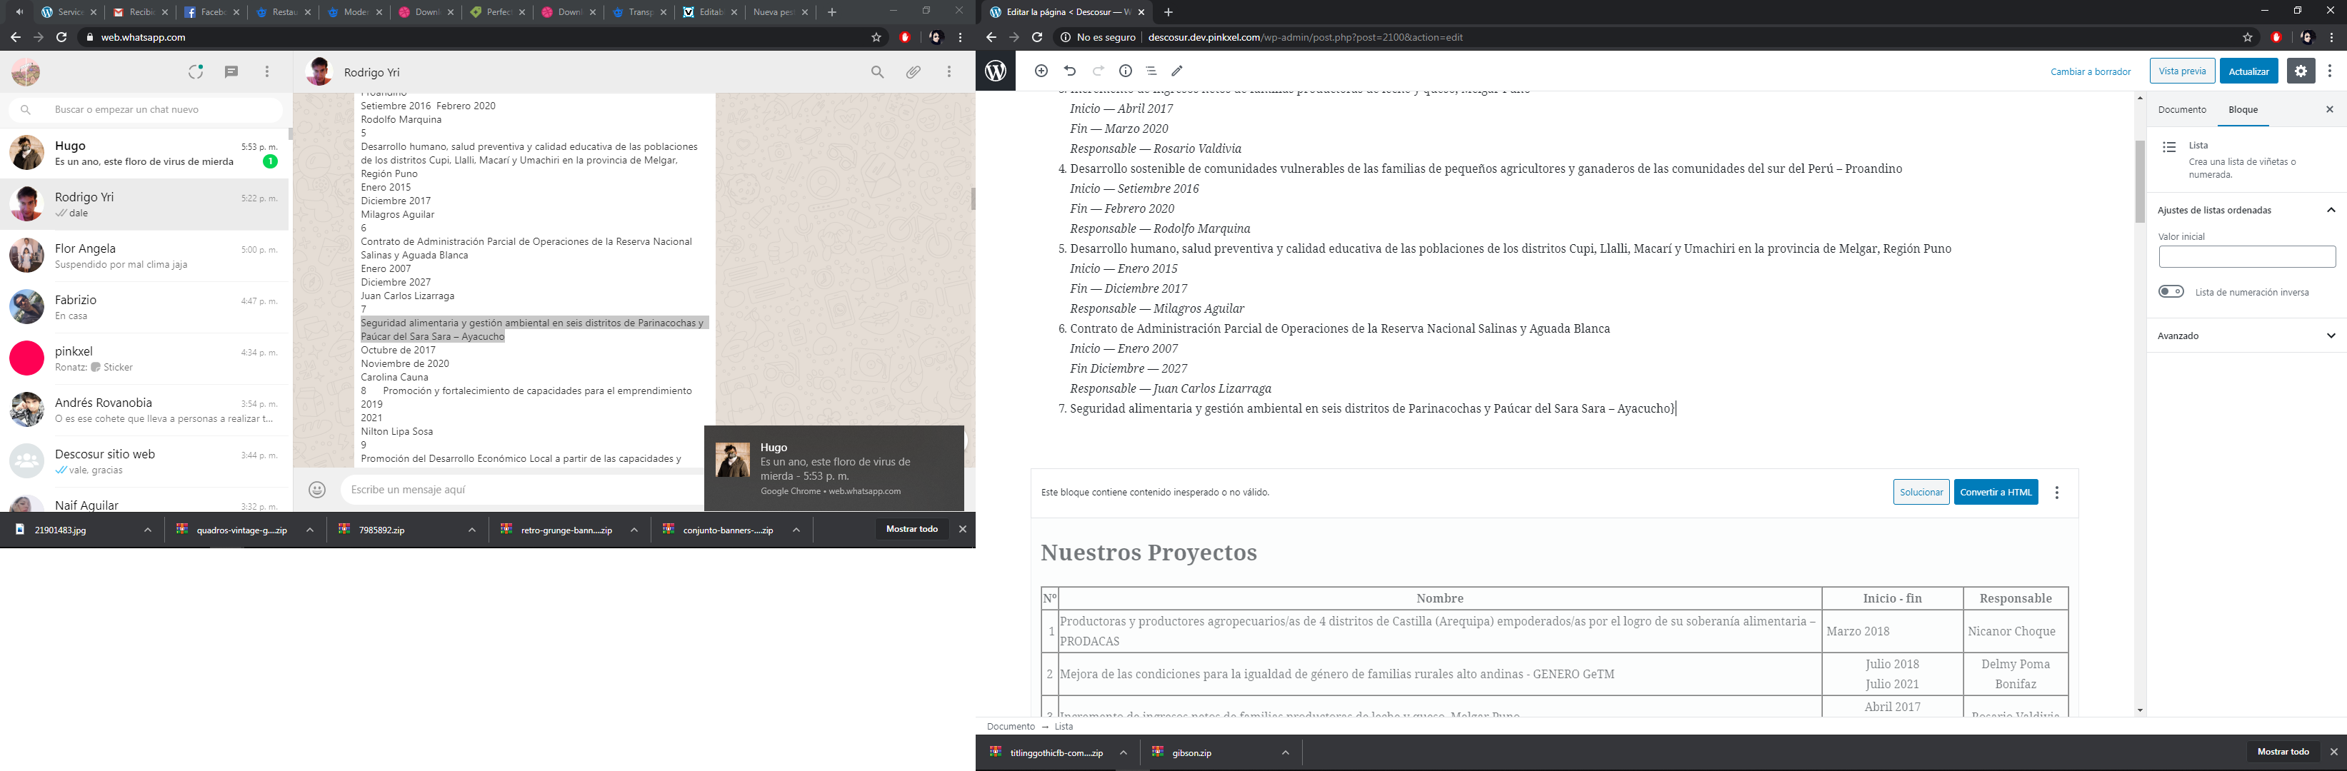2347x771 pixels.
Task: Click Hugo notification popup
Action: coord(834,468)
